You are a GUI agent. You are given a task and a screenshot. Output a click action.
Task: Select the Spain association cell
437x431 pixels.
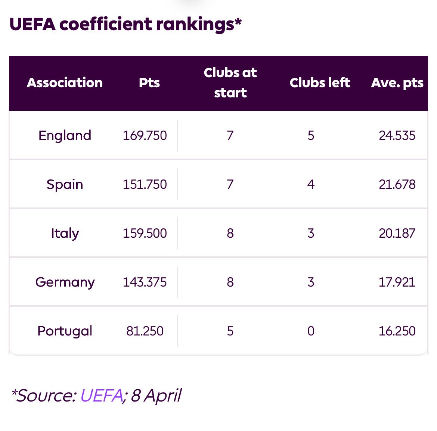pos(65,184)
